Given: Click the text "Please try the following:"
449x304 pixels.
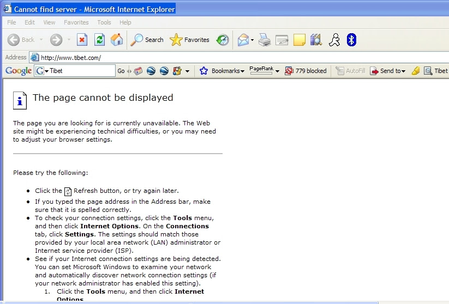Looking at the screenshot, I should click(50, 173).
